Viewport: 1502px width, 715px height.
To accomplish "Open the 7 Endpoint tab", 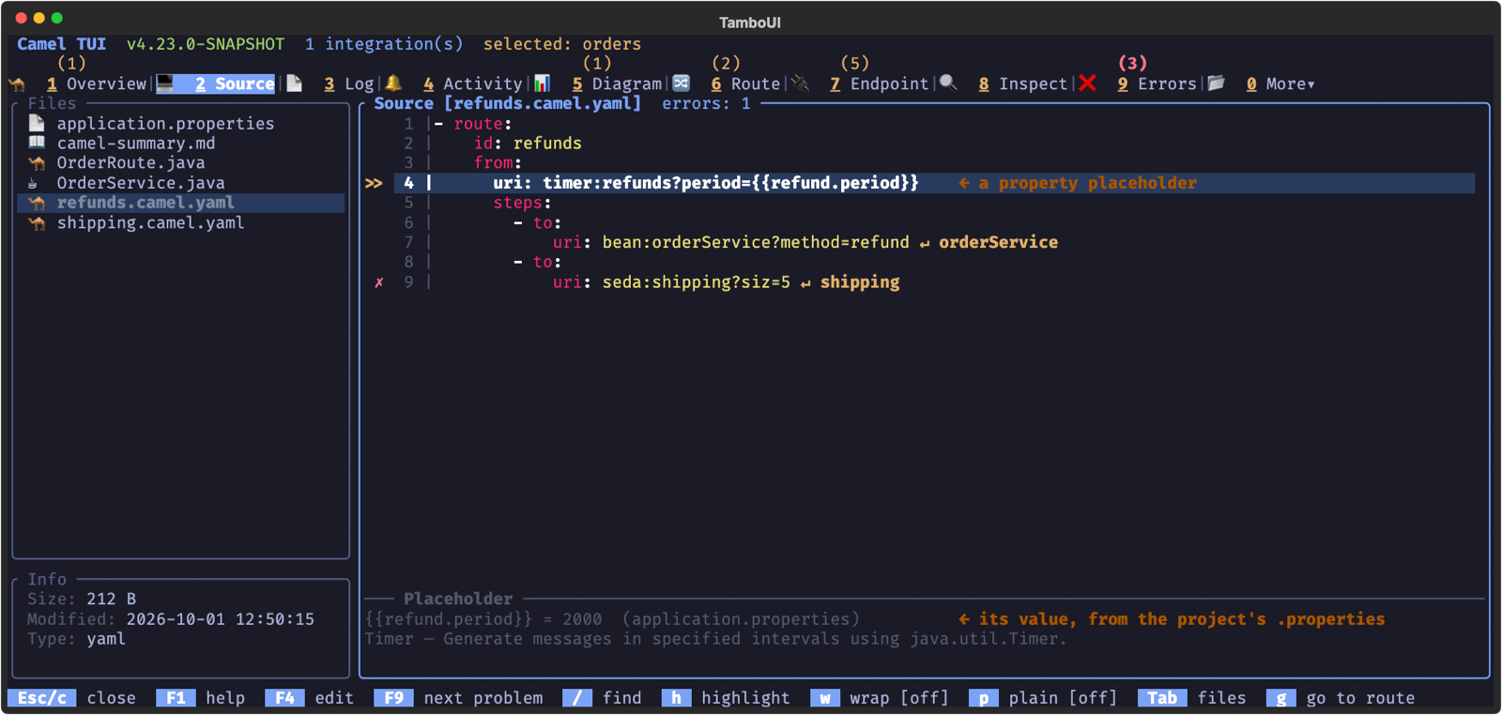I will pyautogui.click(x=879, y=84).
